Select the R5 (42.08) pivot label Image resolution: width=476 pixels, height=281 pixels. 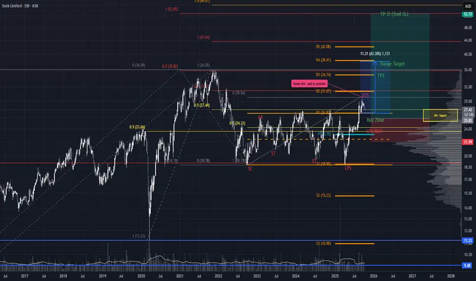[323, 47]
